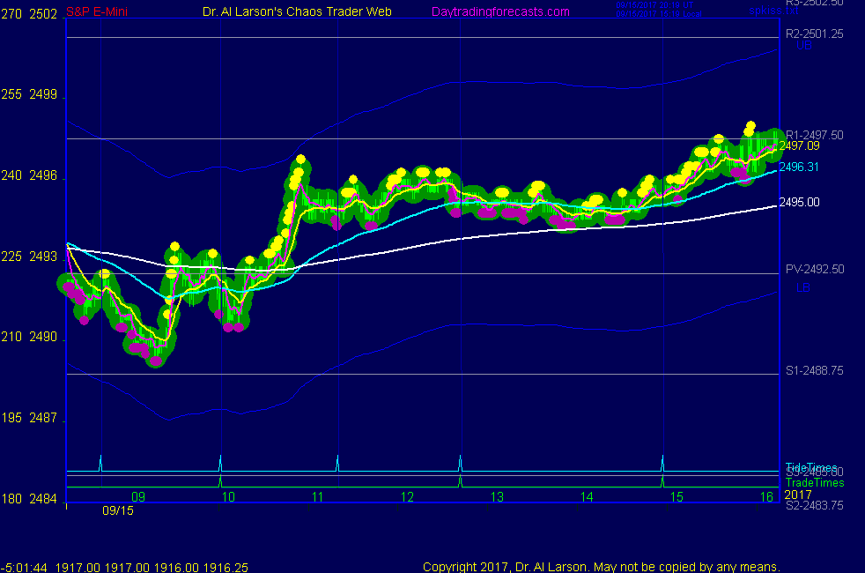Select the '09/15/2017 20:19 UT' timestamp

click(x=654, y=5)
